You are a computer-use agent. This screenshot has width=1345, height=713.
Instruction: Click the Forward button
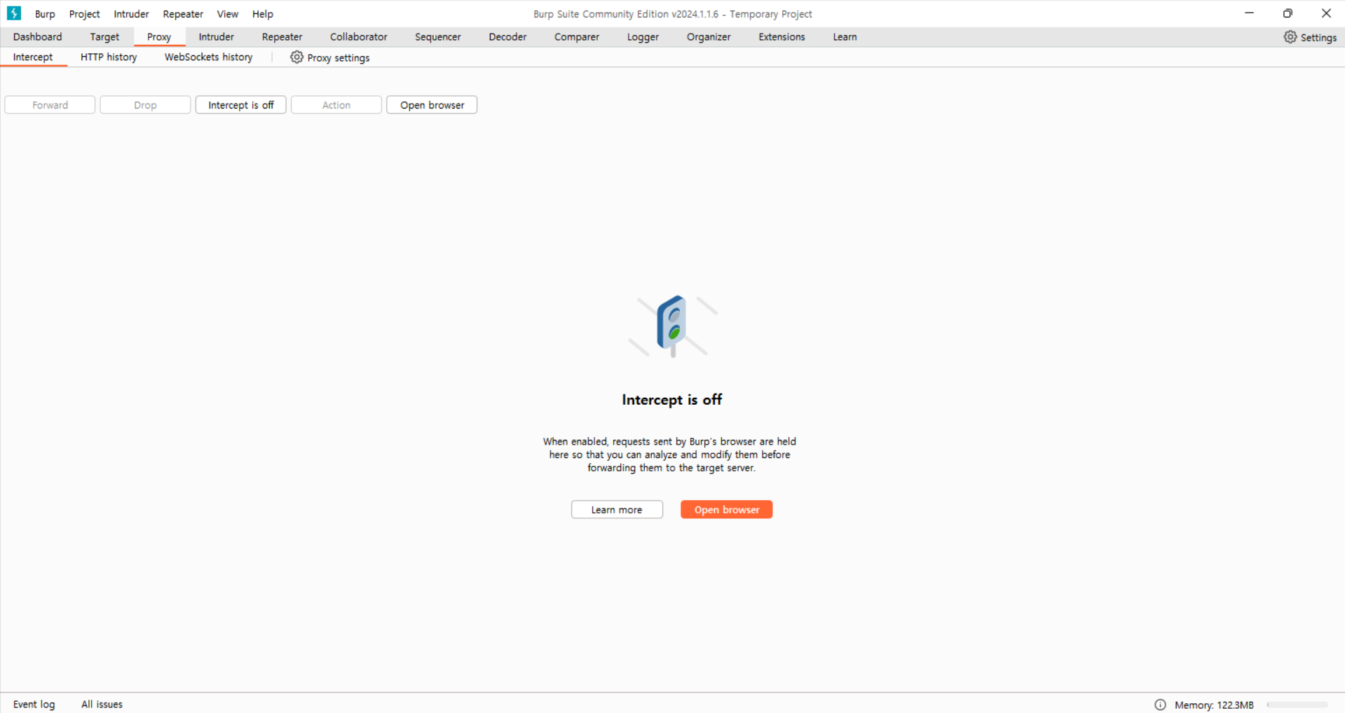[50, 105]
